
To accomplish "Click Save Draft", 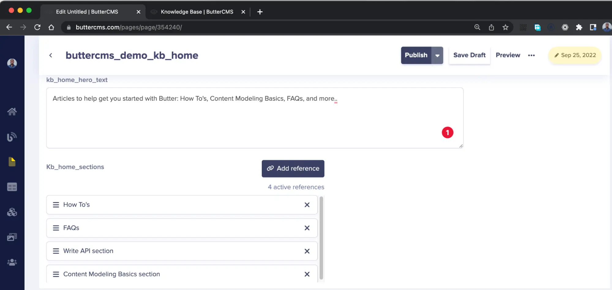I will [469, 55].
